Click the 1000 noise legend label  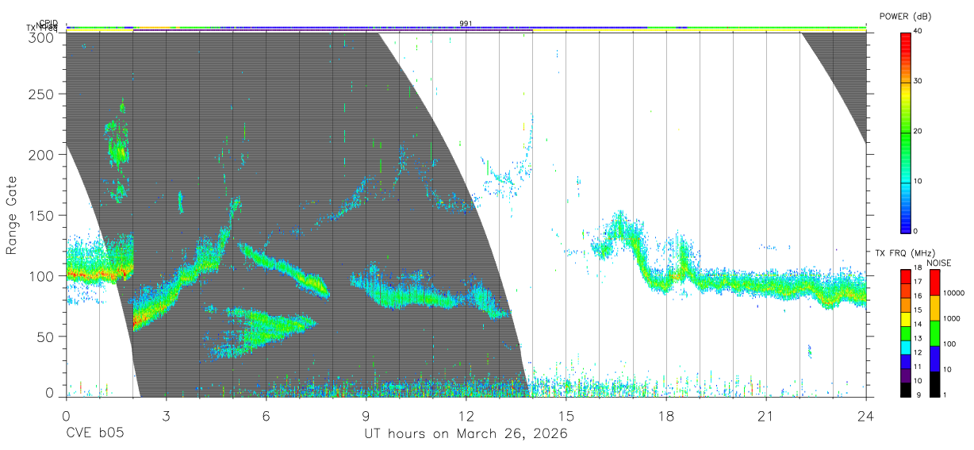(953, 318)
